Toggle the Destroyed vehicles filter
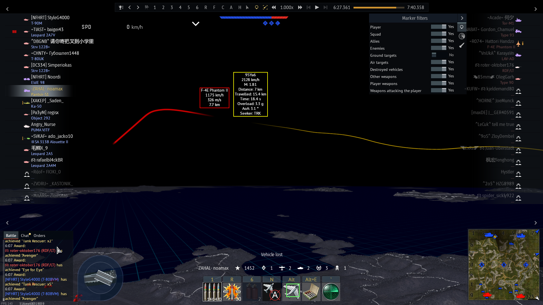This screenshot has height=305, width=543. 438,69
